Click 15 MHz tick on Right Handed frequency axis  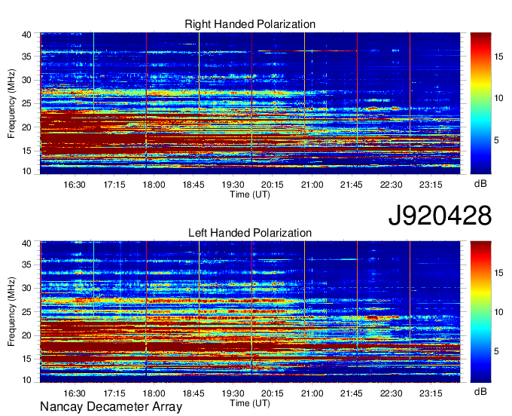(26, 151)
